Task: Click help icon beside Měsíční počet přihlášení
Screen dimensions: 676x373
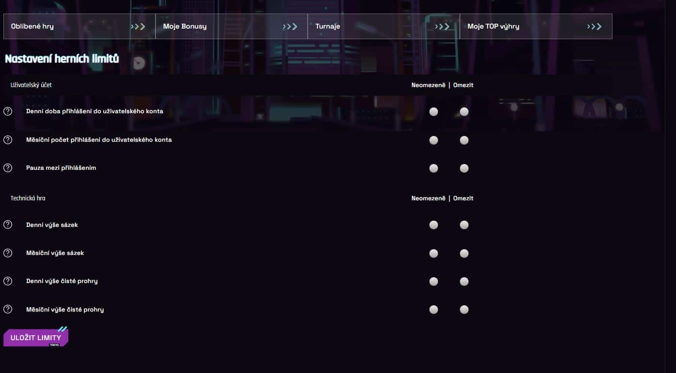Action: (x=8, y=140)
